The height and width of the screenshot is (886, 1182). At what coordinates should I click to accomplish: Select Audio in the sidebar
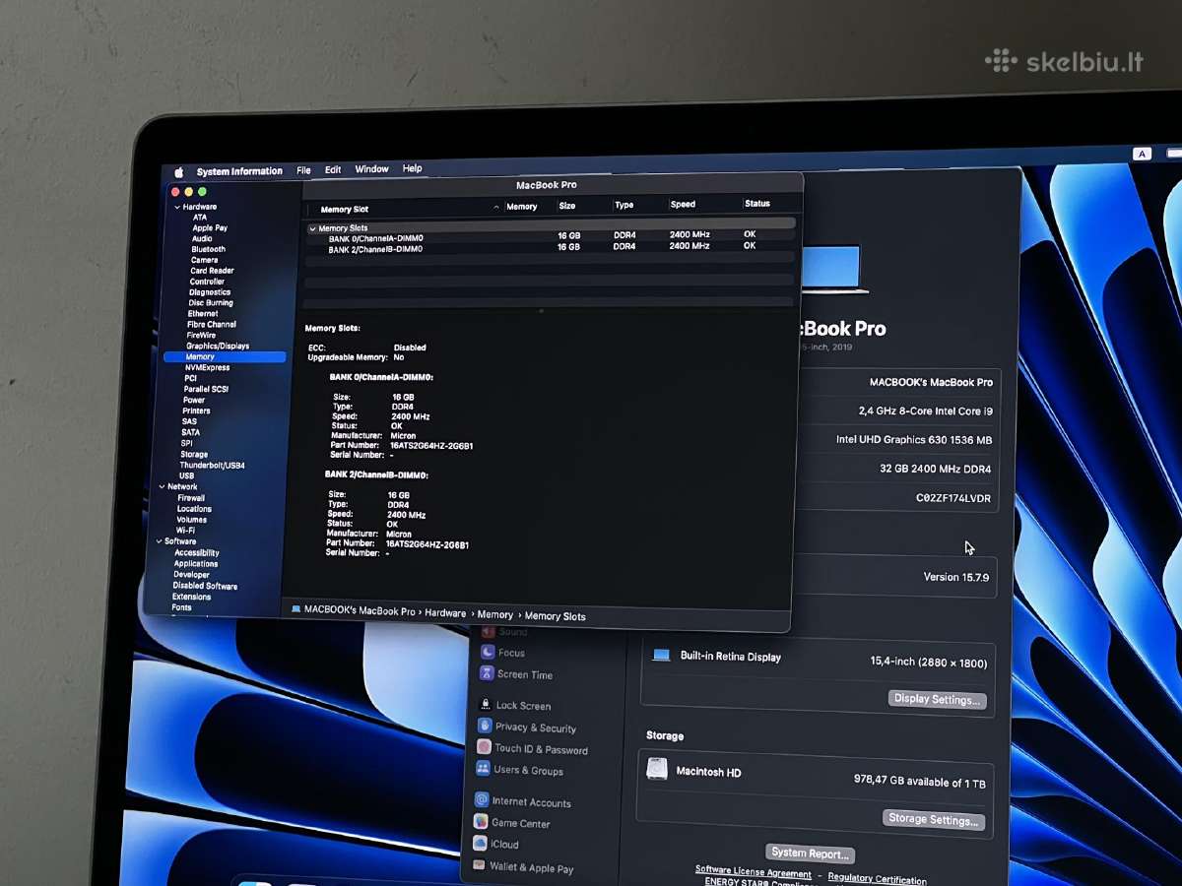202,239
